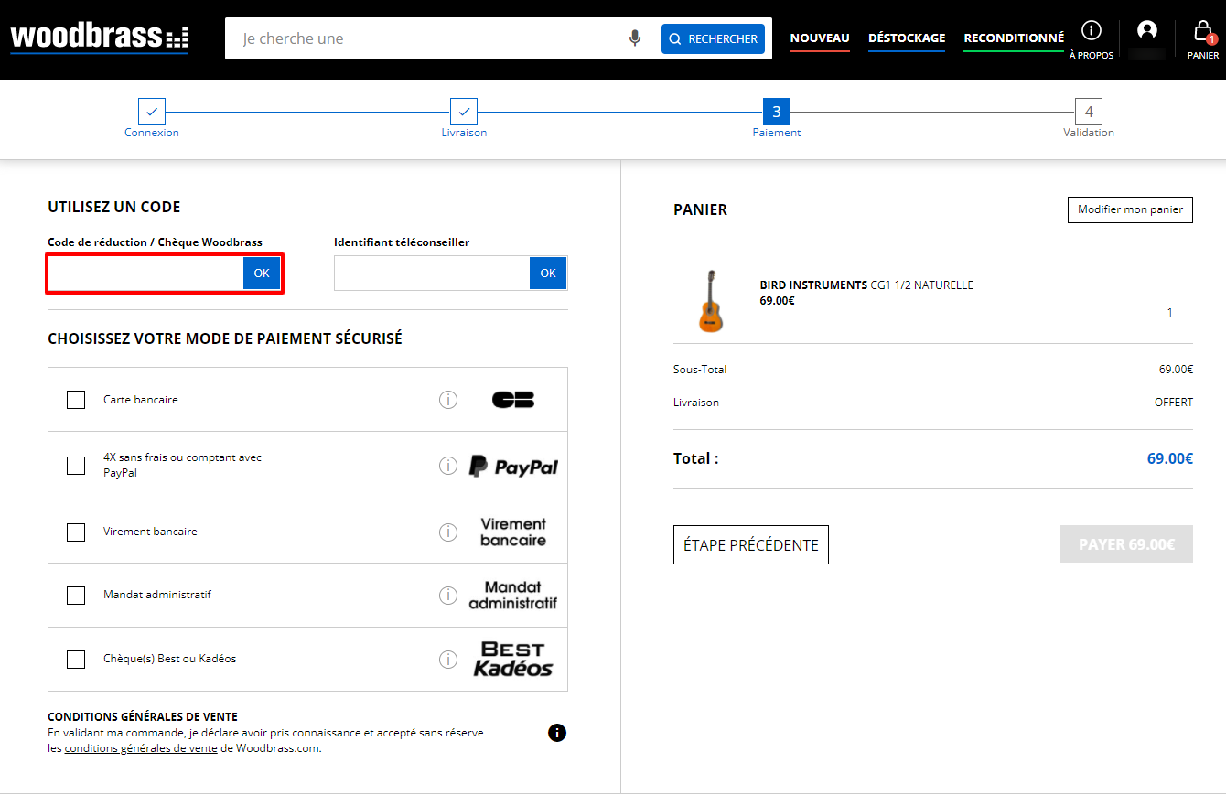Click the guitar product thumbnail
This screenshot has height=795, width=1226.
(x=711, y=301)
